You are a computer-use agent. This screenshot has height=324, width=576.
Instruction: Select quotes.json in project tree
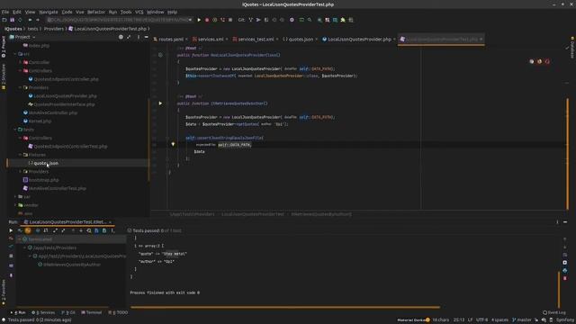pyautogui.click(x=46, y=163)
